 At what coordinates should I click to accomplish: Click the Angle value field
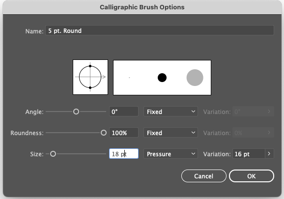[x=124, y=112]
